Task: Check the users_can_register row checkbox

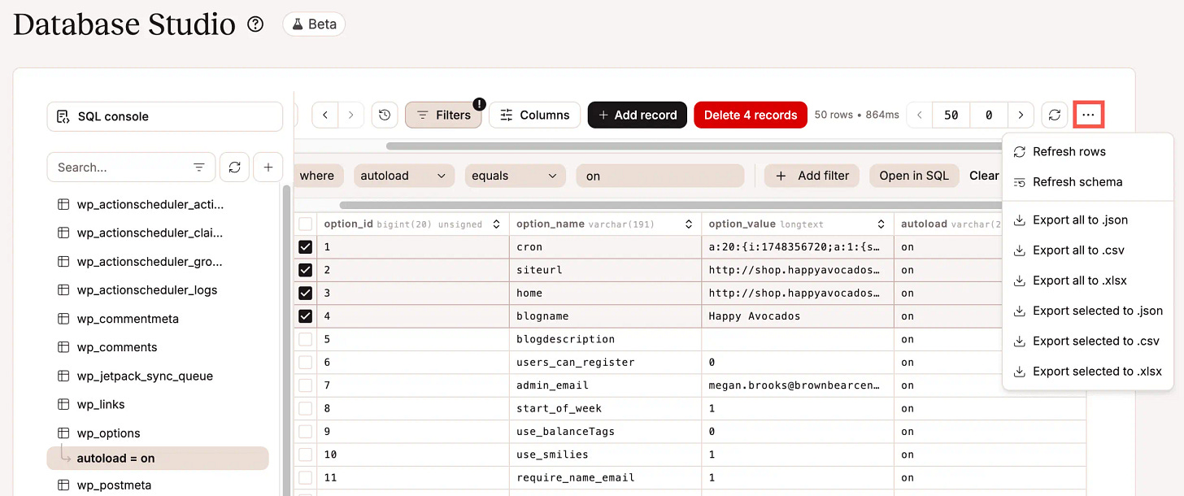Action: pos(305,362)
